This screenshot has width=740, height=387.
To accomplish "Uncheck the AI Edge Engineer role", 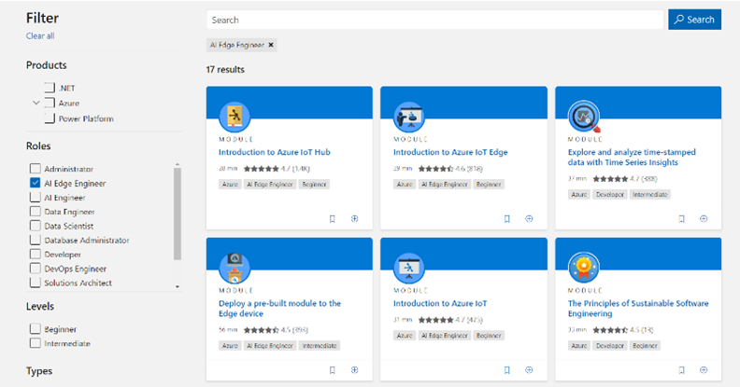I will 35,183.
